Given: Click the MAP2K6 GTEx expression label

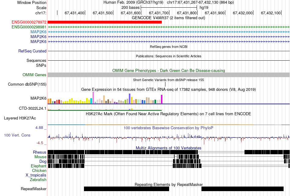Looking at the screenshot, I should 38,98.
